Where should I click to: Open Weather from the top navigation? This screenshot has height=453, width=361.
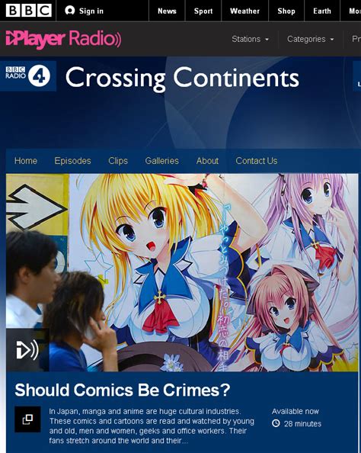[244, 11]
